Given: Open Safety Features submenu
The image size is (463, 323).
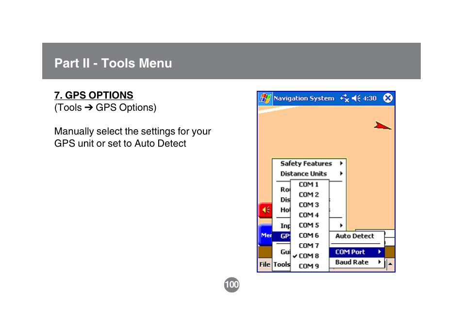Looking at the screenshot, I should 309,163.
